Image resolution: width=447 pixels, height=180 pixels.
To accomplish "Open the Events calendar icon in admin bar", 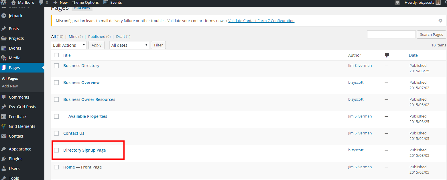I will [x=106, y=2].
